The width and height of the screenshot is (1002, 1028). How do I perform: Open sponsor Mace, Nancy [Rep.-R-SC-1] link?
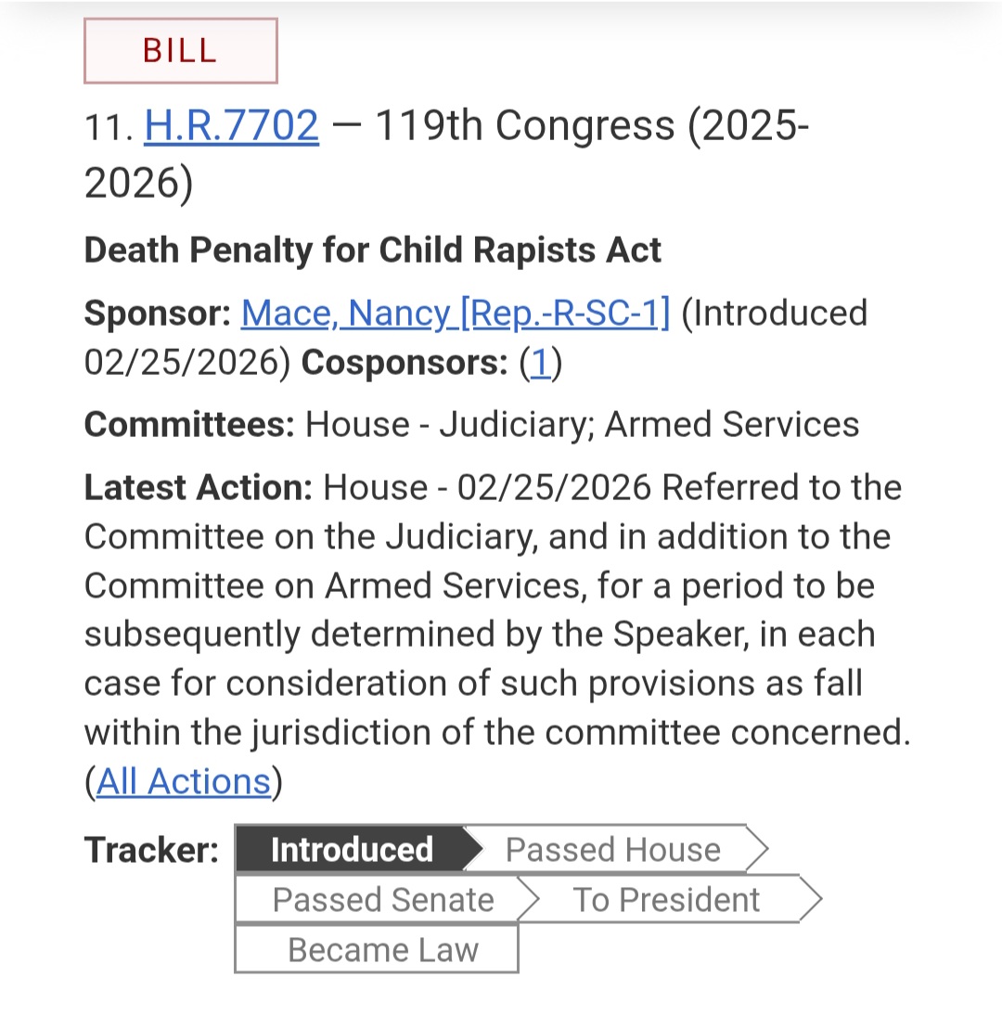pos(456,313)
